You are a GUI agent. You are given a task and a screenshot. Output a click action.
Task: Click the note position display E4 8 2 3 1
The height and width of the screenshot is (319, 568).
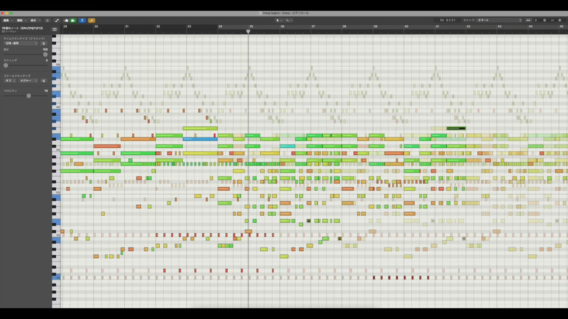[x=448, y=20]
